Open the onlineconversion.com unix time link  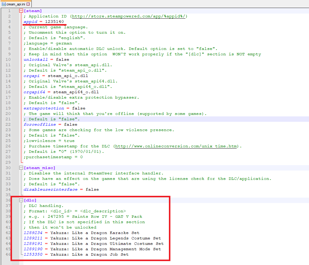coord(176,146)
